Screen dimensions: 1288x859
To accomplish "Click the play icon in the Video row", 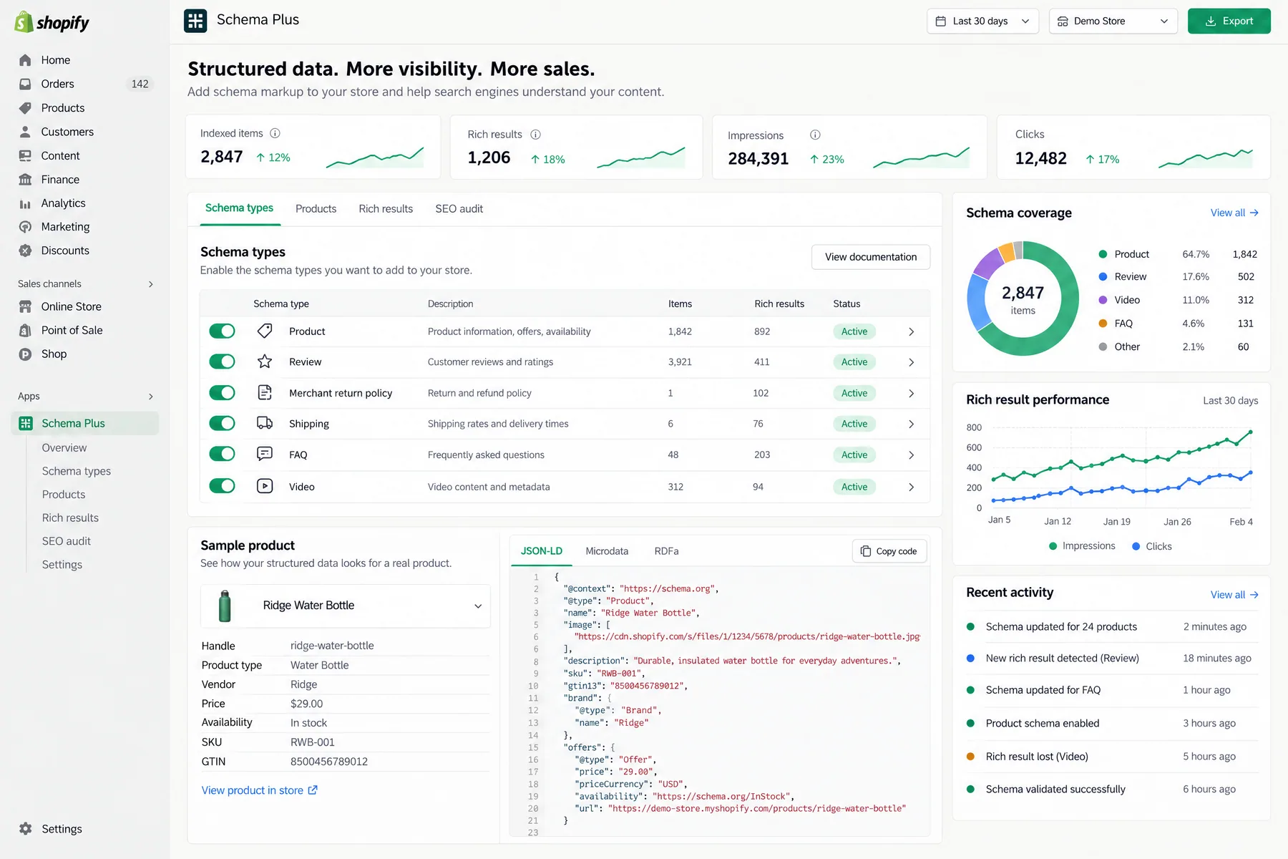I will (265, 486).
